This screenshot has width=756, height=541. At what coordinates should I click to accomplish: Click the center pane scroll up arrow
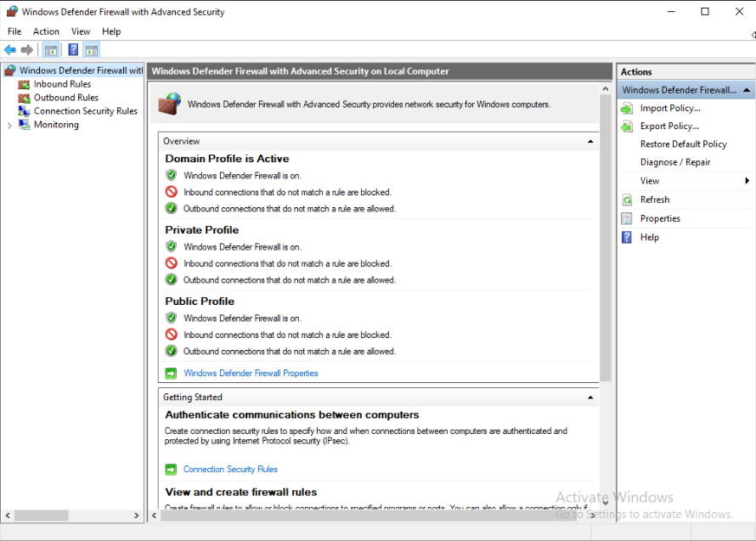tap(605, 89)
